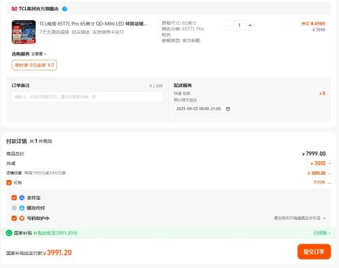Expand 店铺优惠 ¥3010.00 options
Screen dimensions: 339x268
pyautogui.click(x=330, y=173)
